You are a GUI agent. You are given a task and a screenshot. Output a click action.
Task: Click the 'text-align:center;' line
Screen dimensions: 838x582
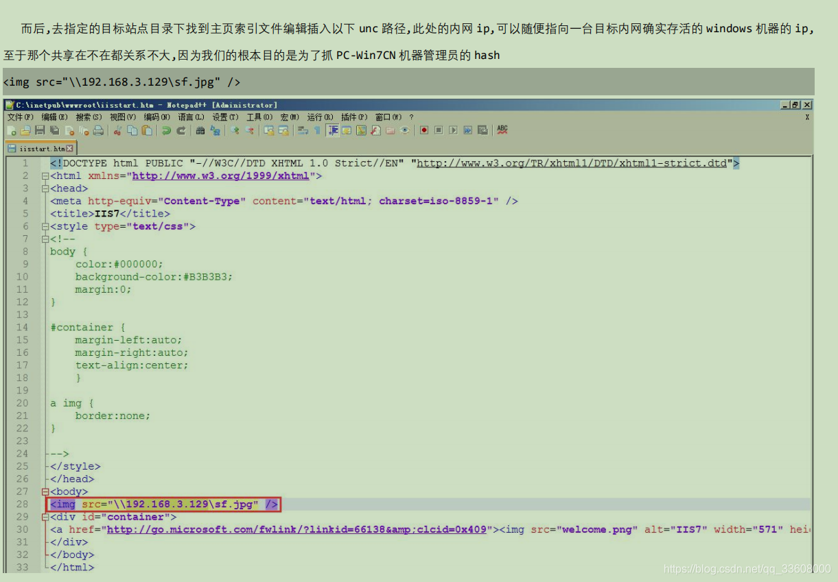pos(132,365)
